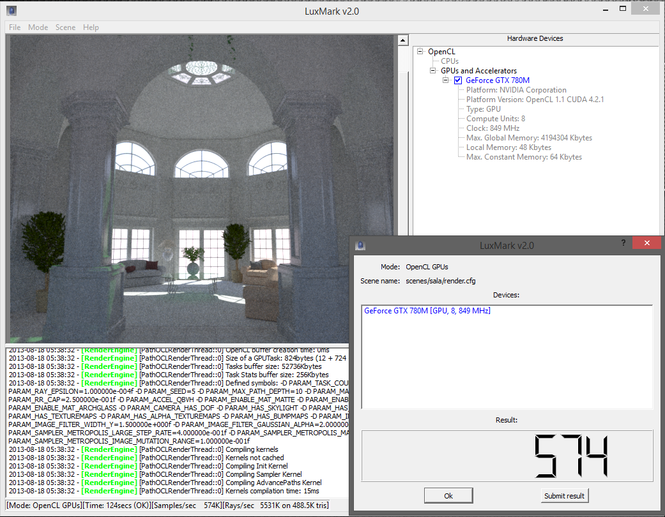
Task: Maximize the main LuxMark window
Action: [623, 8]
